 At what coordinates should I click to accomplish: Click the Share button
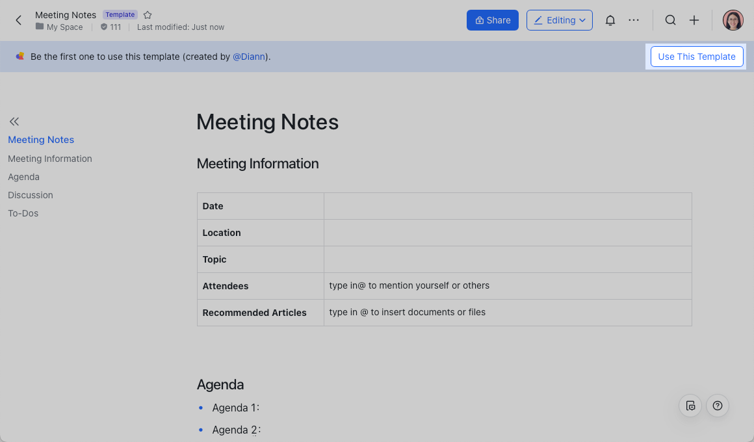[x=492, y=20]
